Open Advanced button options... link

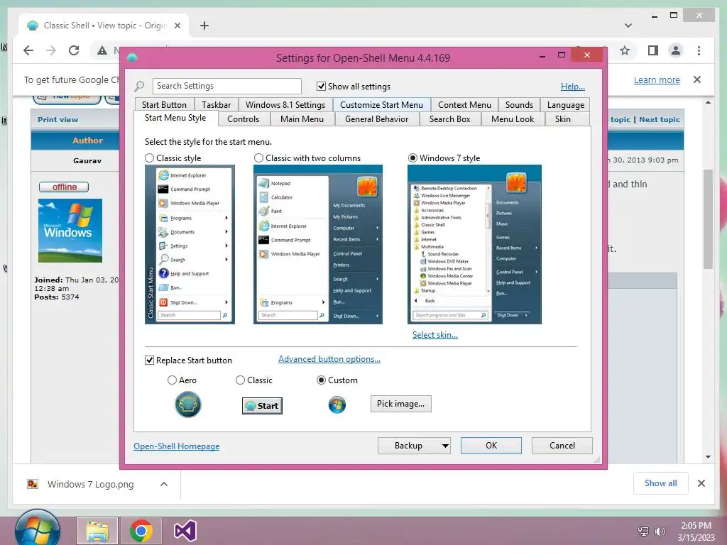pyautogui.click(x=329, y=359)
